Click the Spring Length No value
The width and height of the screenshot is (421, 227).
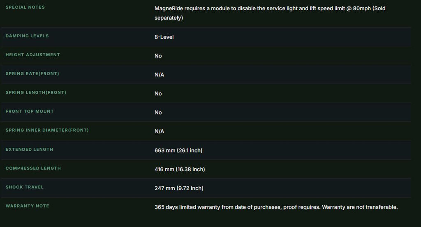tap(158, 94)
